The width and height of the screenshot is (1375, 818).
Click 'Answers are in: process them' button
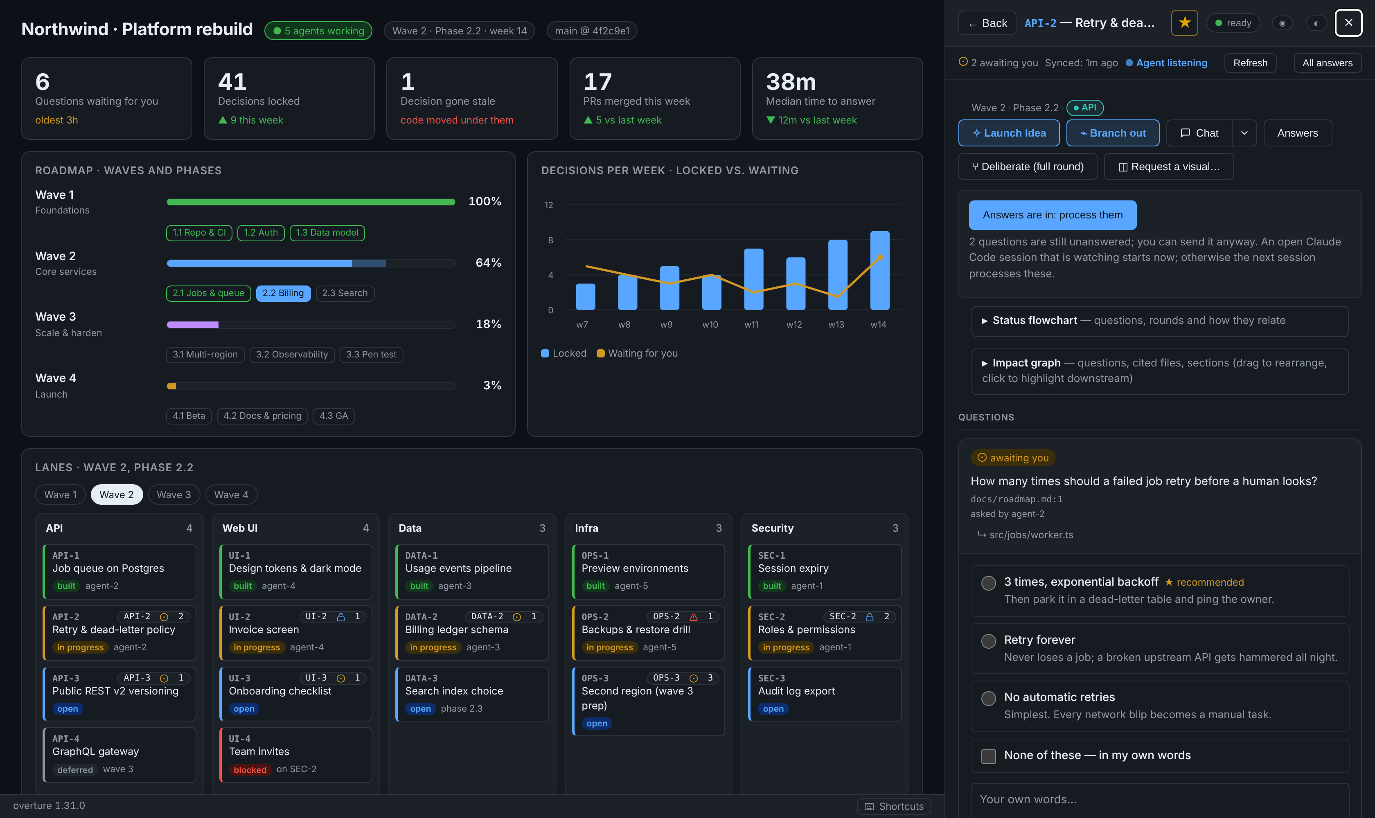click(1053, 215)
